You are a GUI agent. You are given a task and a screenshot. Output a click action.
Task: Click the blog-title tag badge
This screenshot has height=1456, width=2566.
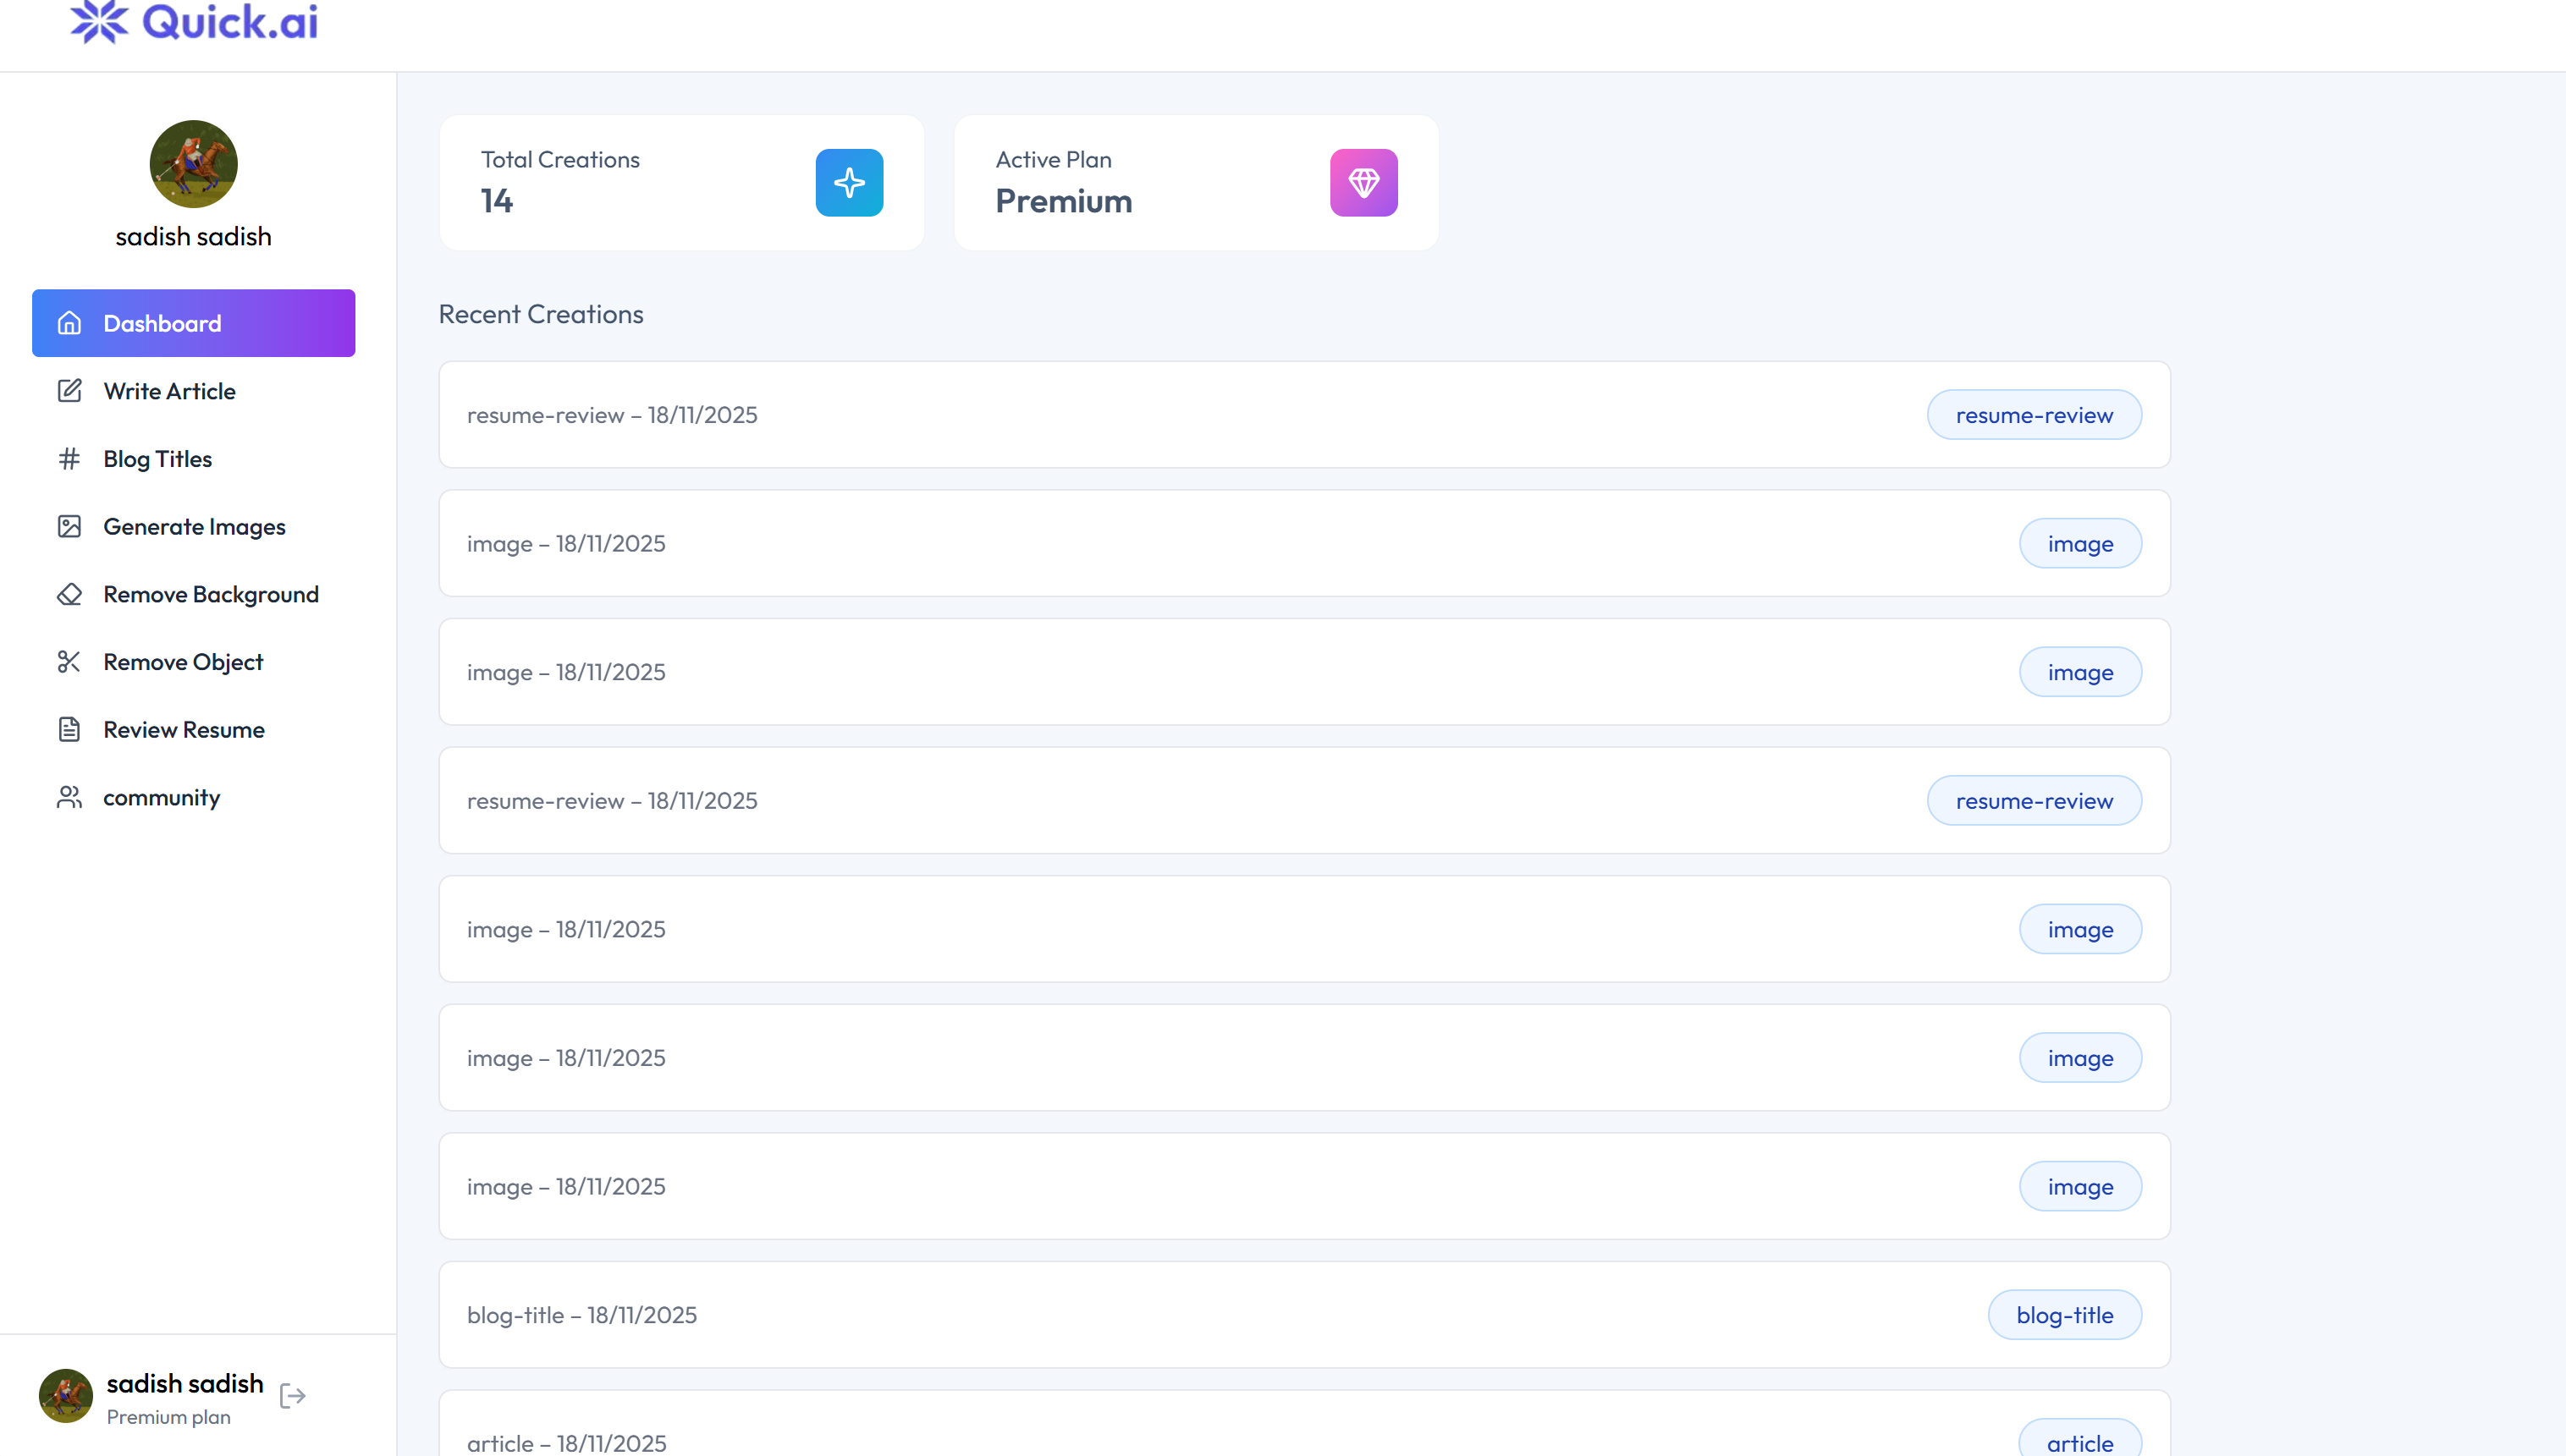point(2064,1315)
